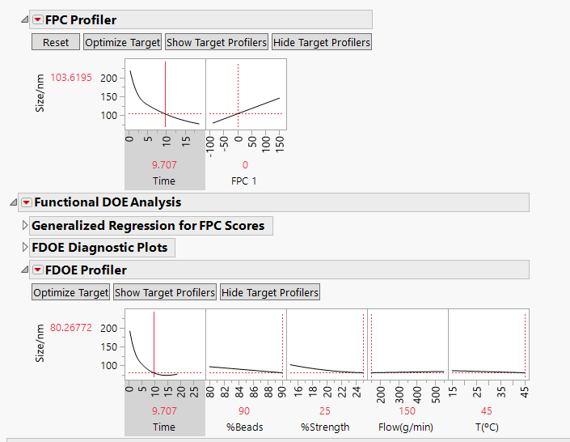This screenshot has width=570, height=442.
Task: Click the FPC Profiler Time value 9.707
Action: pyautogui.click(x=164, y=165)
